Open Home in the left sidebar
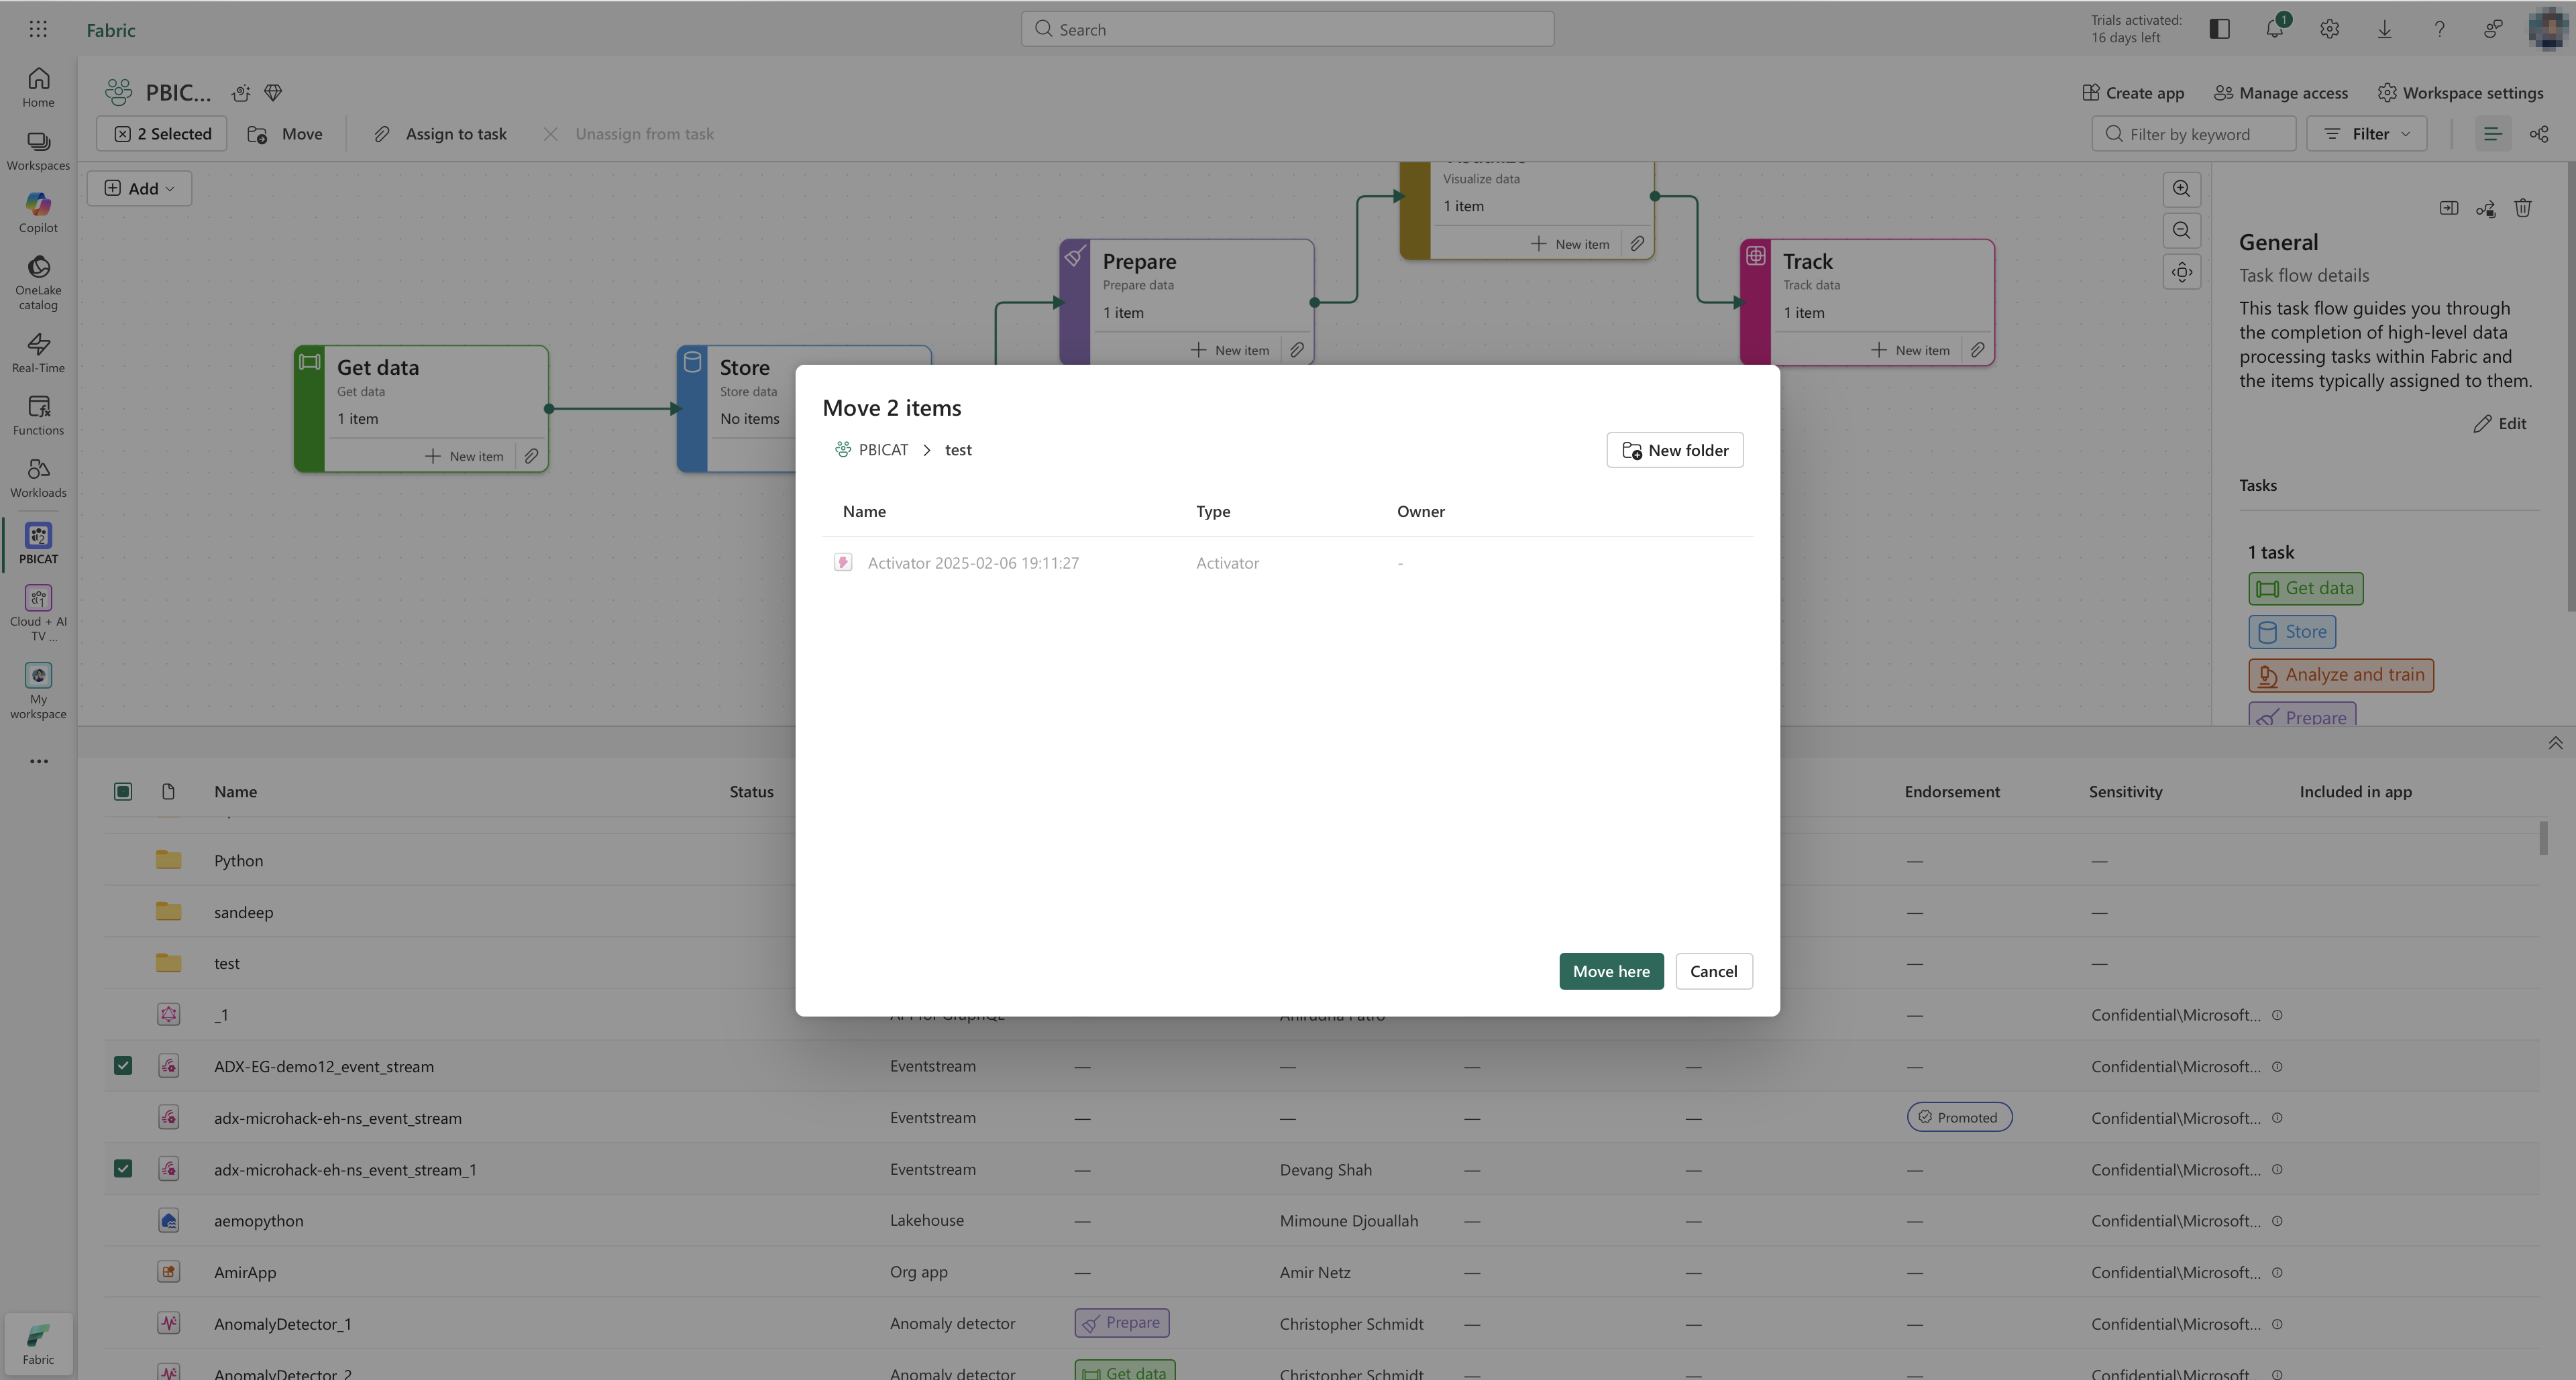 (x=38, y=87)
